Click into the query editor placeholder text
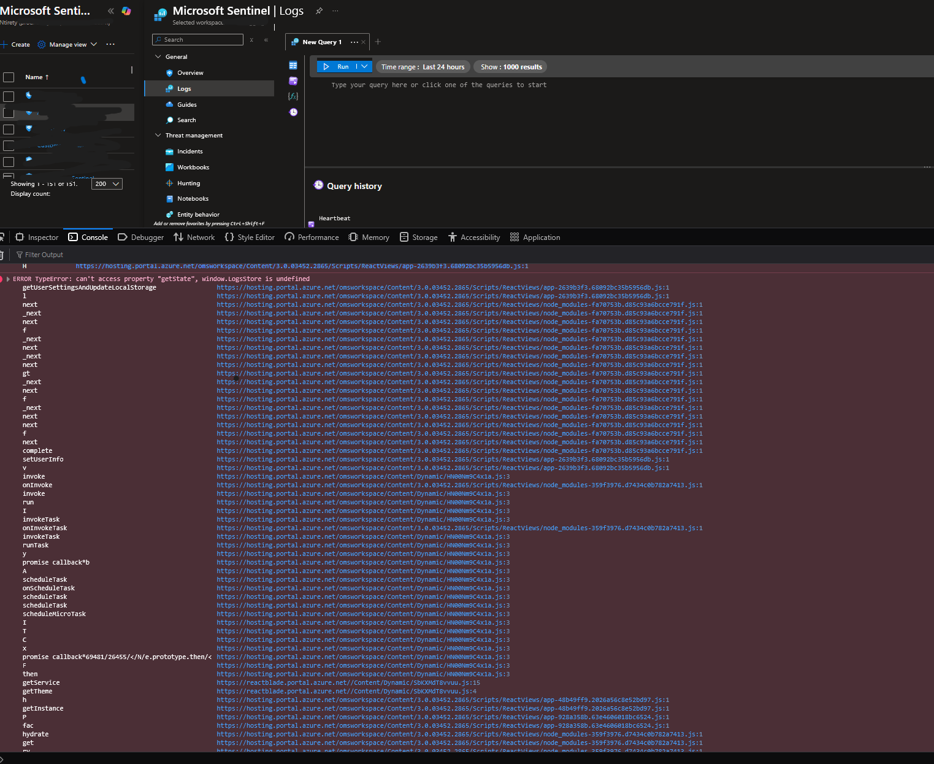The image size is (934, 764). 438,85
